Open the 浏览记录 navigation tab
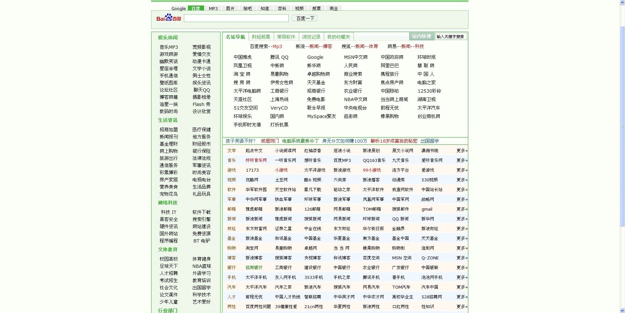 (311, 37)
